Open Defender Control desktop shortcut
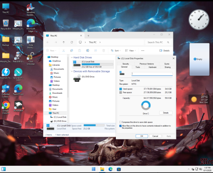The width and height of the screenshot is (213, 173). (x=6, y=91)
